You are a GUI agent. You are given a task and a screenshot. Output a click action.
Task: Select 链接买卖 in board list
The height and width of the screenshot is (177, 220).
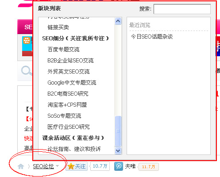(58, 27)
